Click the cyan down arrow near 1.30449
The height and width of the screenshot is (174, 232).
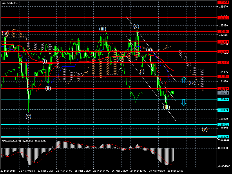click(184, 102)
